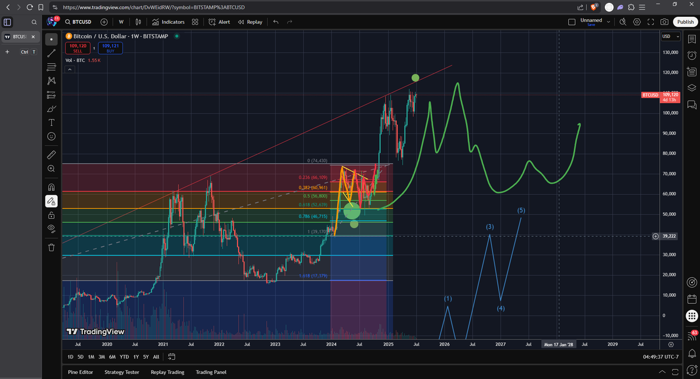Select the zoom in tool
The width and height of the screenshot is (700, 379).
[x=51, y=169]
